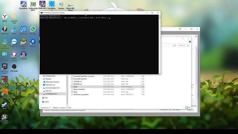Image resolution: width=238 pixels, height=134 pixels.
Task: Click the Explorer search field
Action: point(183,45)
